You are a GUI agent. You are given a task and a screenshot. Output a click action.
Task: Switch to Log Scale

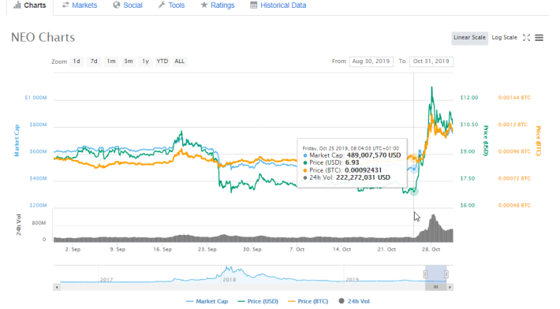tap(504, 38)
